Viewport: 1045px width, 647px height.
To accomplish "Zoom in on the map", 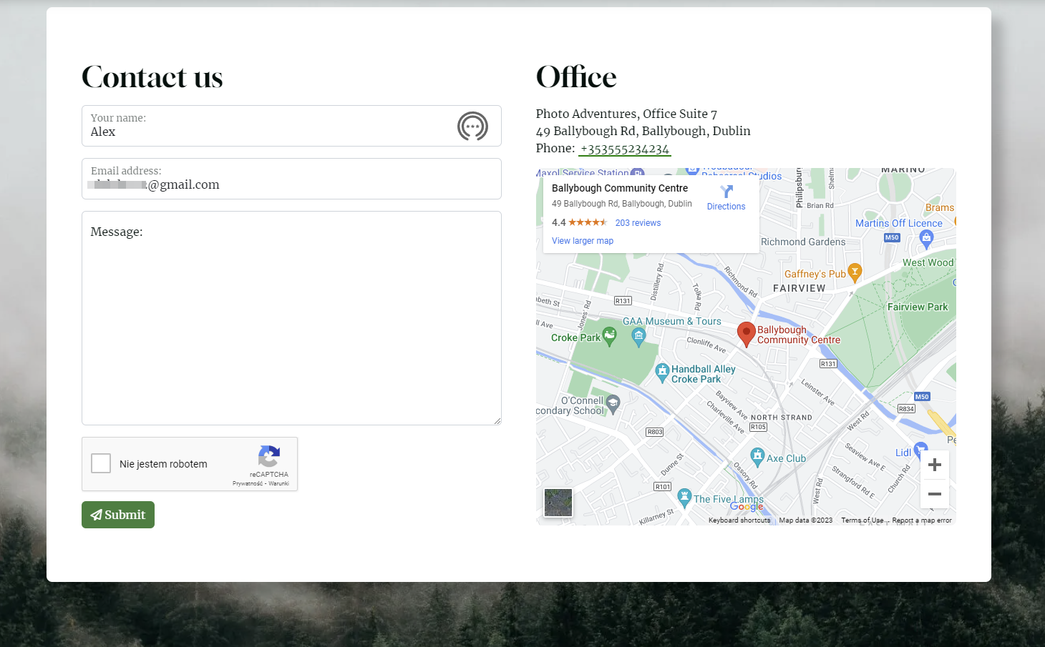I will (x=935, y=465).
